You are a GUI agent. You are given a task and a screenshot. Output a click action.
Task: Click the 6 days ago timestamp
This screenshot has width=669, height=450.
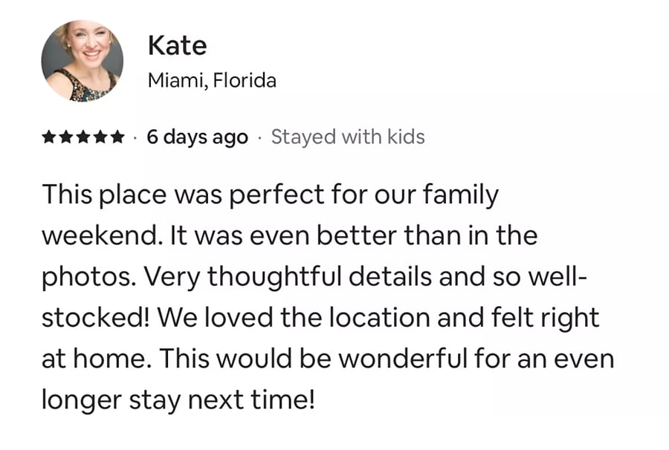[x=197, y=137]
